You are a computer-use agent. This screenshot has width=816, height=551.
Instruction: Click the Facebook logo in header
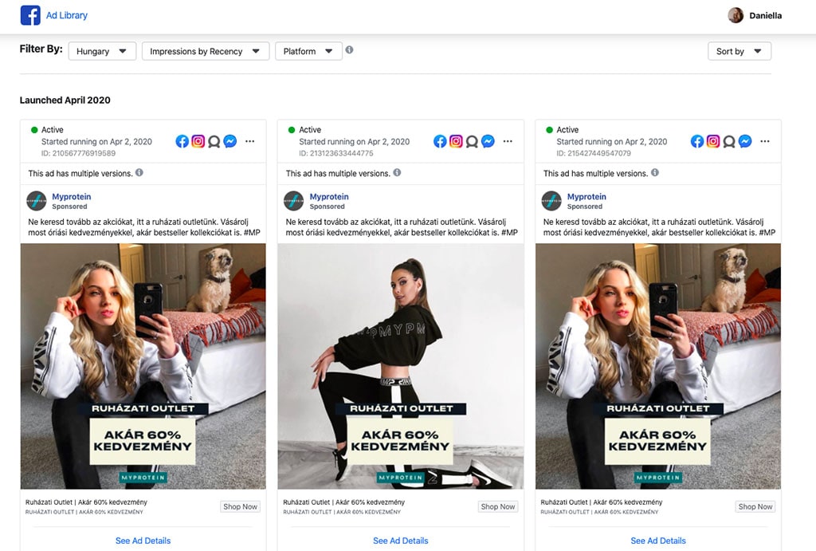pyautogui.click(x=30, y=15)
